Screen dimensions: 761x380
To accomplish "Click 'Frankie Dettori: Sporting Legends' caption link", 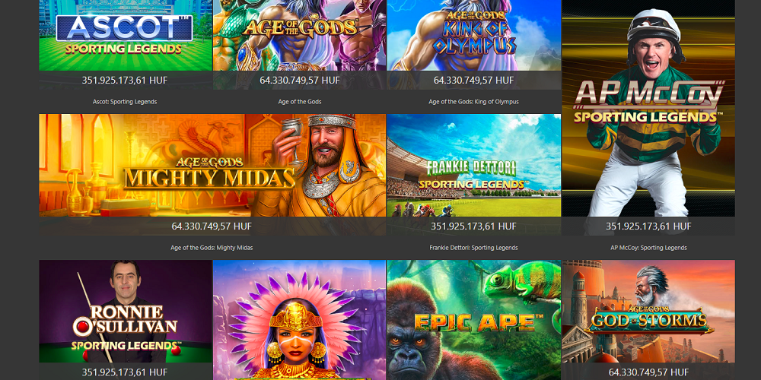I will (473, 248).
